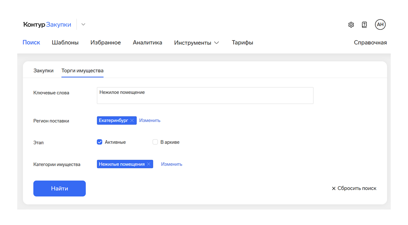Uncheck the Активные stage checkbox

100,142
